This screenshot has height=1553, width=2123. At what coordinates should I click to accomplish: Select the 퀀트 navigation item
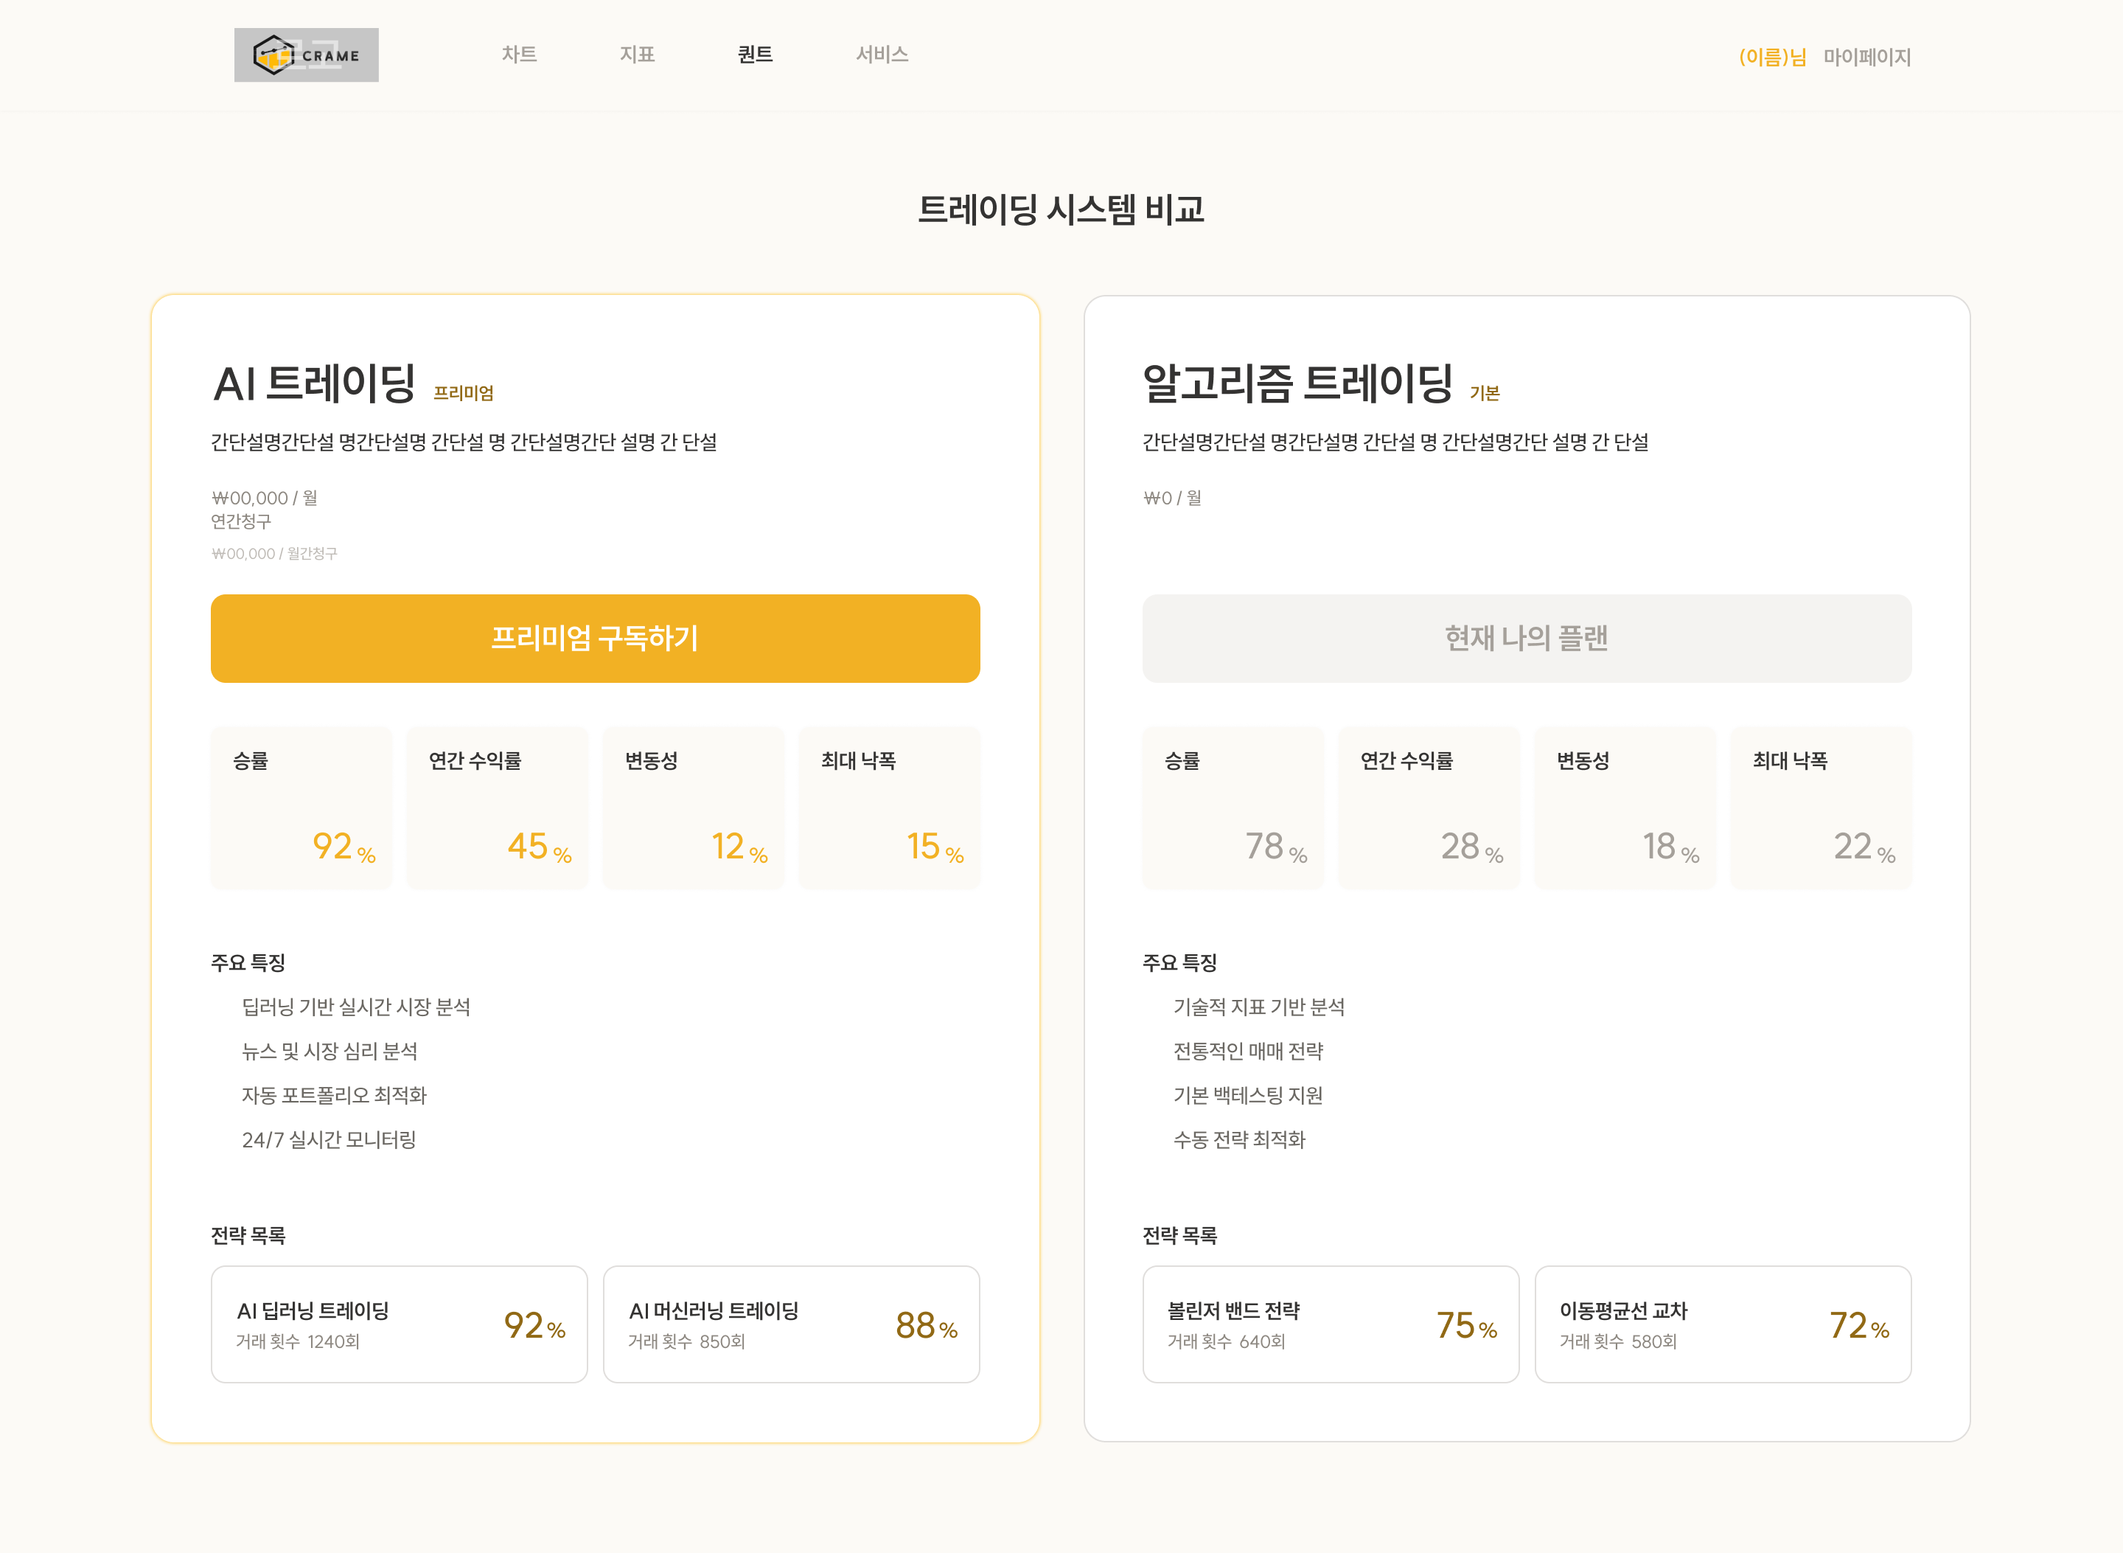[x=755, y=55]
